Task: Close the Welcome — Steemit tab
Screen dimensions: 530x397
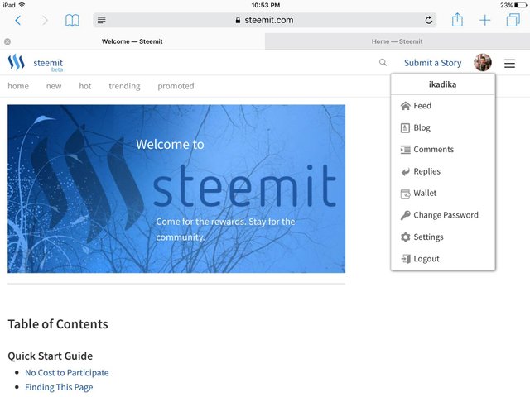Action: 7,41
